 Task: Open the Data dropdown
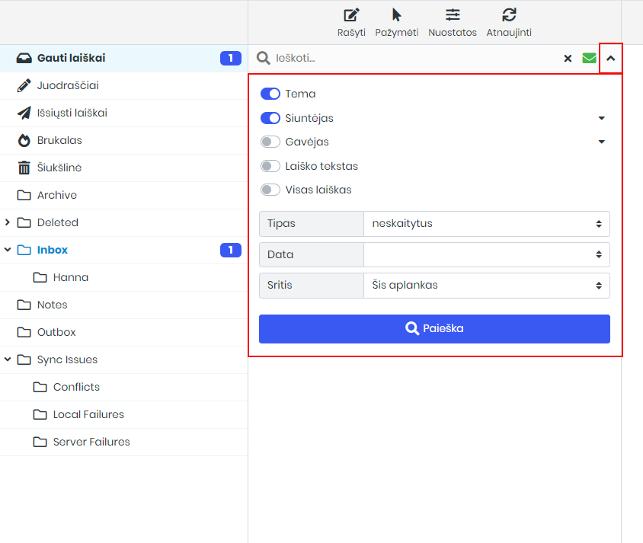tap(487, 254)
